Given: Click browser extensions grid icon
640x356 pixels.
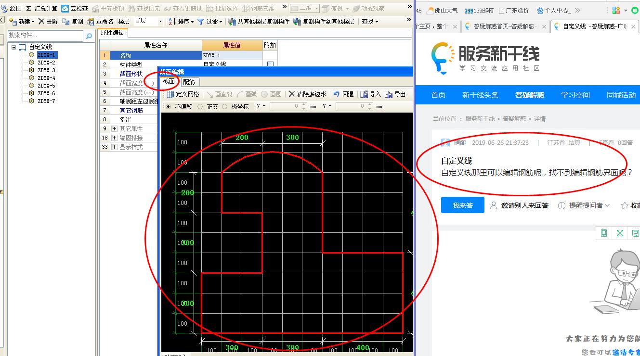Looking at the screenshot, I should point(616,10).
